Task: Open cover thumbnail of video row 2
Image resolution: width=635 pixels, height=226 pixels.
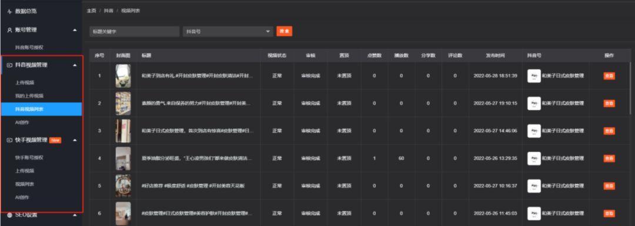Action: 123,103
